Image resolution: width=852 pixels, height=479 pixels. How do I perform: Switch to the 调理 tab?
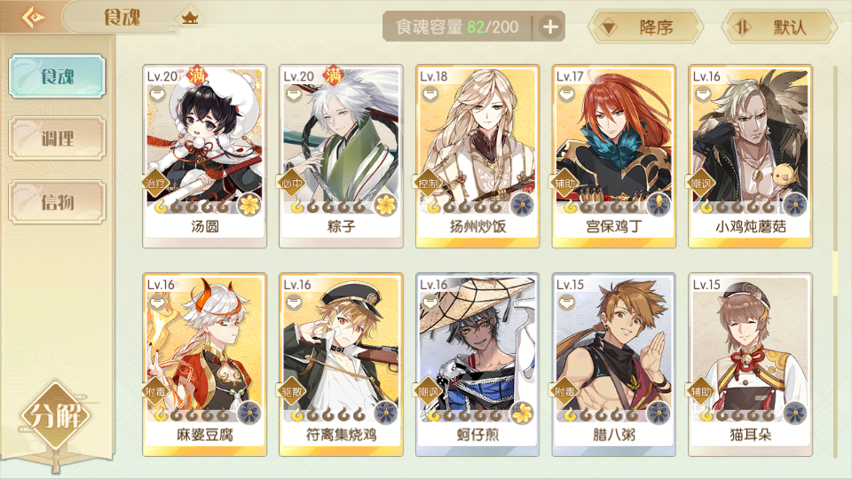pyautogui.click(x=57, y=138)
